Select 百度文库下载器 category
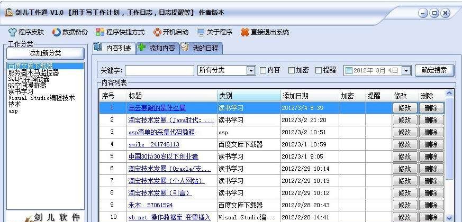462x222 pixels. click(45, 66)
